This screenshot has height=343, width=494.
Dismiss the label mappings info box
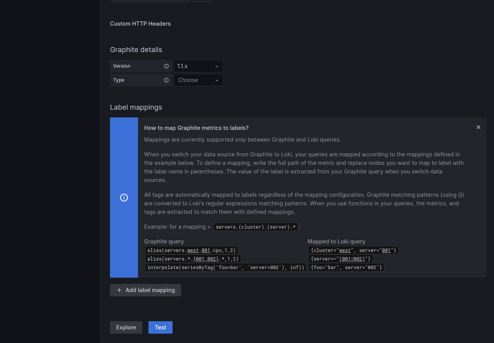[478, 127]
